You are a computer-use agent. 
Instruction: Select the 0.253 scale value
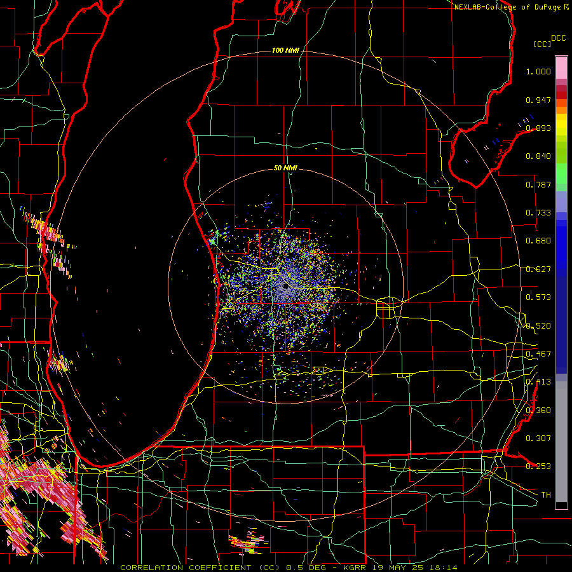coord(538,466)
